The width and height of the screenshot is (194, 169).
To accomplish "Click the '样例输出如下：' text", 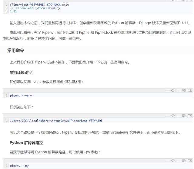I will click(22, 107).
